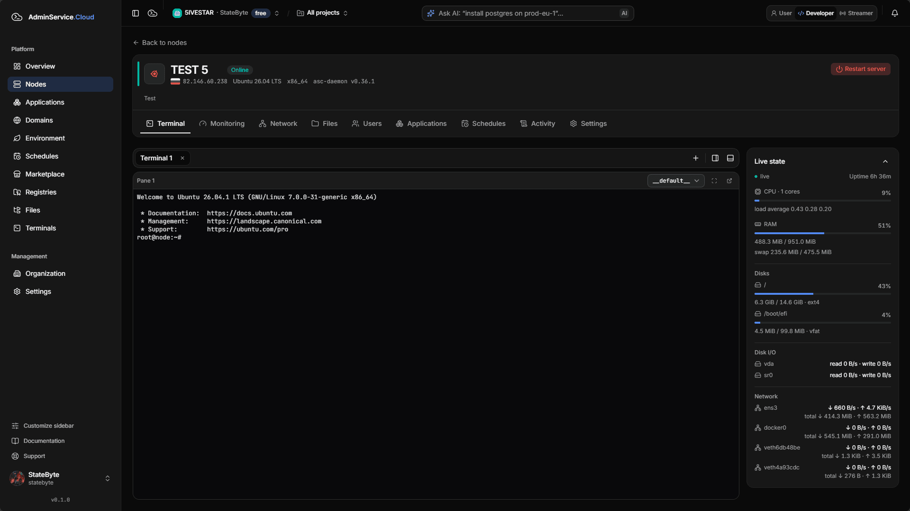Open Applications in the sidebar
Viewport: 910px width, 511px height.
click(60, 102)
